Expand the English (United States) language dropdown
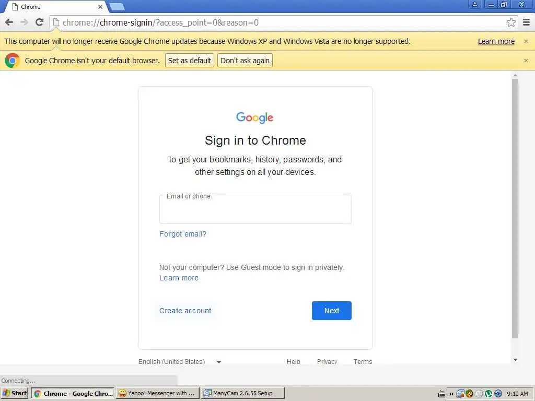The image size is (535, 401). pyautogui.click(x=180, y=361)
